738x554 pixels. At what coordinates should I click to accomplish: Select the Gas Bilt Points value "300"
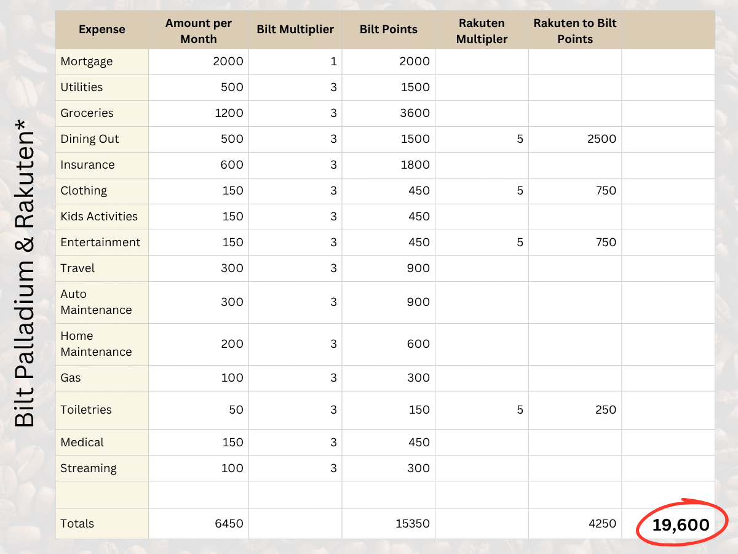click(x=418, y=378)
